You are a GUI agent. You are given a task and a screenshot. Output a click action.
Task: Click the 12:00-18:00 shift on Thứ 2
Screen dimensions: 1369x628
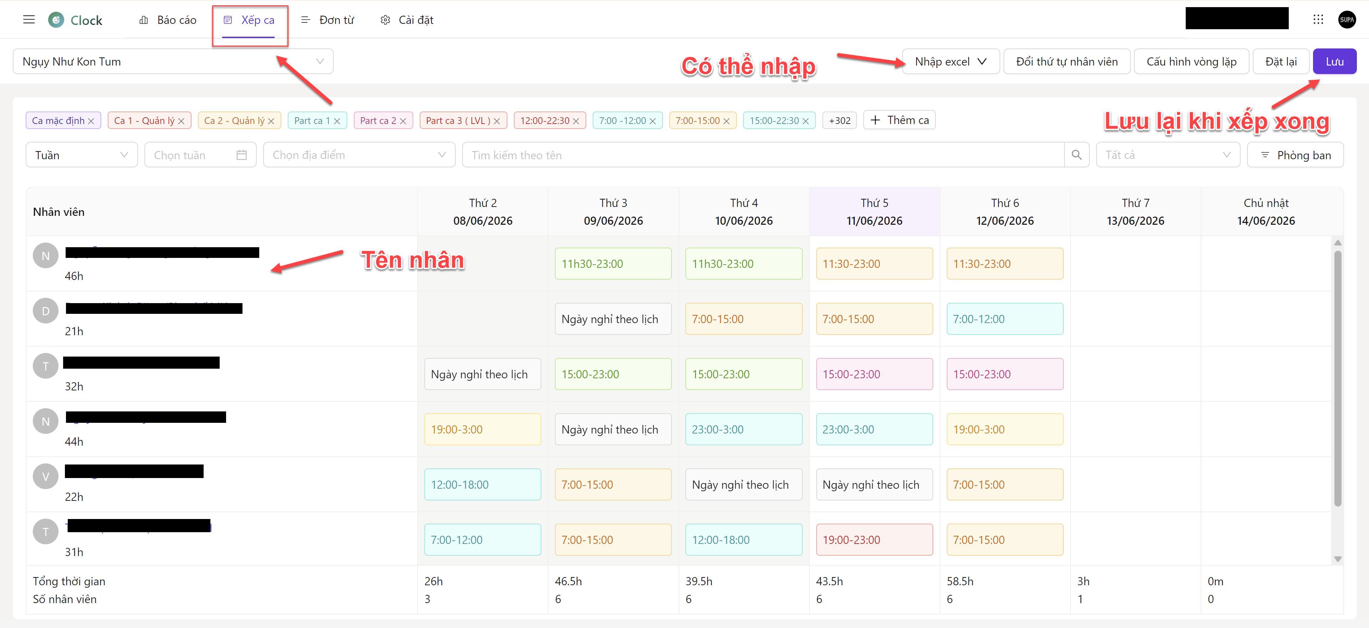click(x=482, y=485)
